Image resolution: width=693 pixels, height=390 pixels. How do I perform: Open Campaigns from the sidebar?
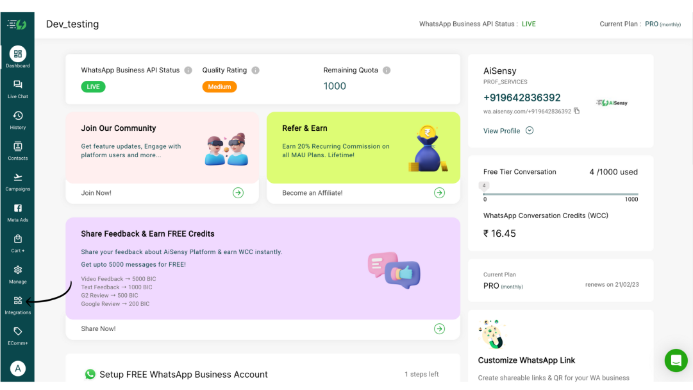pyautogui.click(x=17, y=178)
